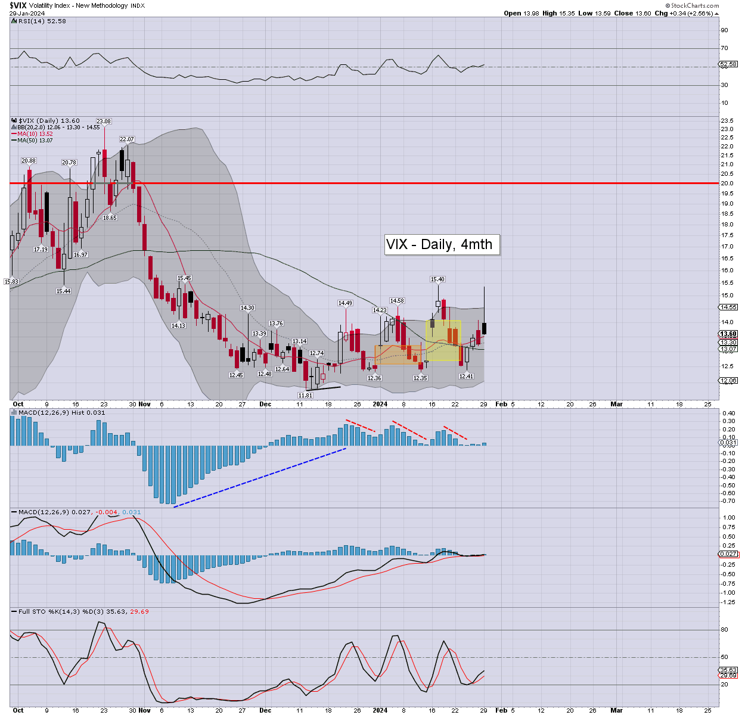Click the 13.60 last price axis tag
The height and width of the screenshot is (715, 745).
pos(728,334)
